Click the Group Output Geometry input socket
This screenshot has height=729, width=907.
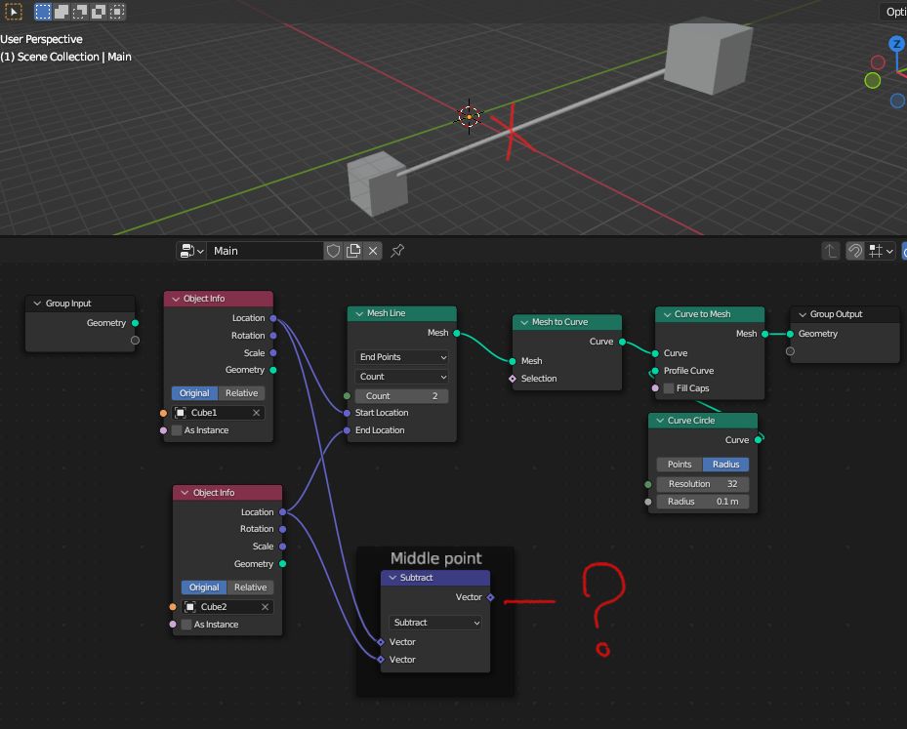tap(790, 334)
